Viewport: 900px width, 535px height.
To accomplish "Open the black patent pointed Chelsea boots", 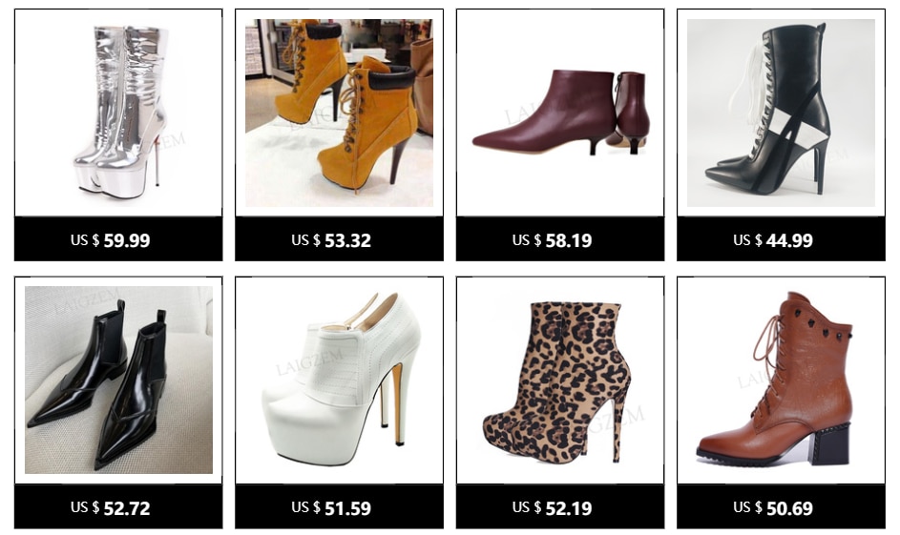I will pyautogui.click(x=118, y=381).
